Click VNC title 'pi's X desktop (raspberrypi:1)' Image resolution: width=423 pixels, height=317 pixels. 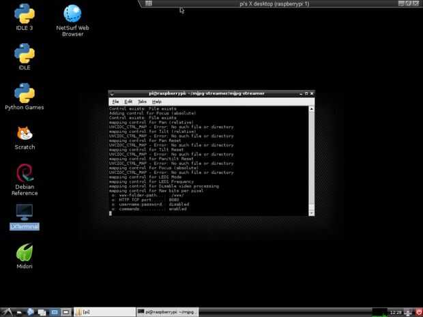(274, 4)
